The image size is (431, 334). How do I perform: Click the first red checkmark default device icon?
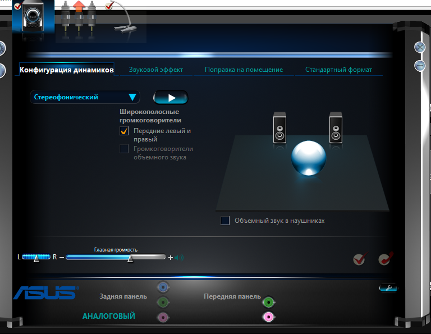click(x=360, y=258)
